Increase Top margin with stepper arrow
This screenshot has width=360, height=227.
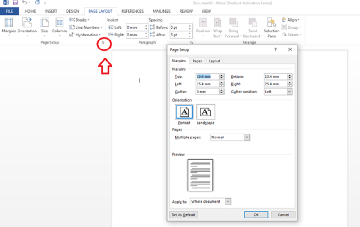pyautogui.click(x=221, y=75)
